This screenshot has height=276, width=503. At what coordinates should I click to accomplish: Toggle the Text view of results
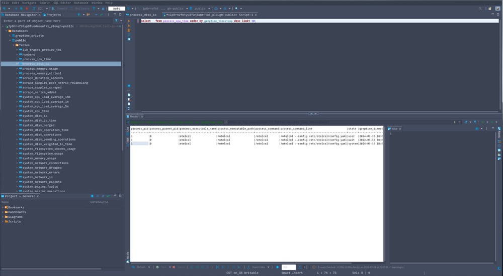point(128,141)
